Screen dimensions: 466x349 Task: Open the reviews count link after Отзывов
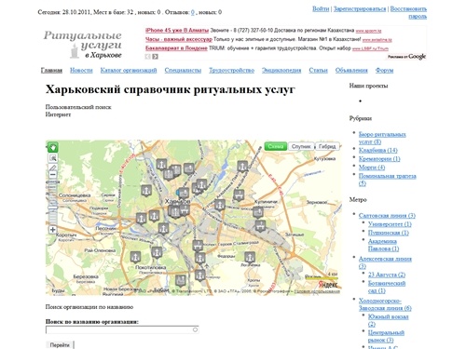pyautogui.click(x=193, y=12)
